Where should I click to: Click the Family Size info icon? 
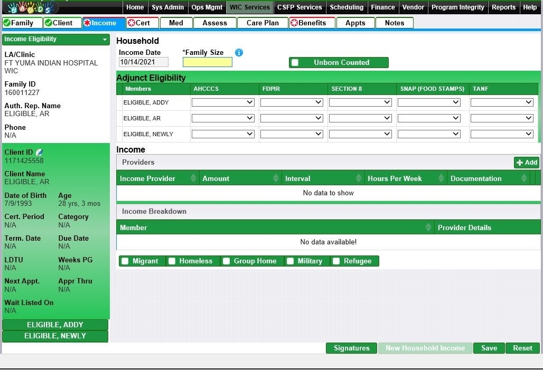[239, 53]
